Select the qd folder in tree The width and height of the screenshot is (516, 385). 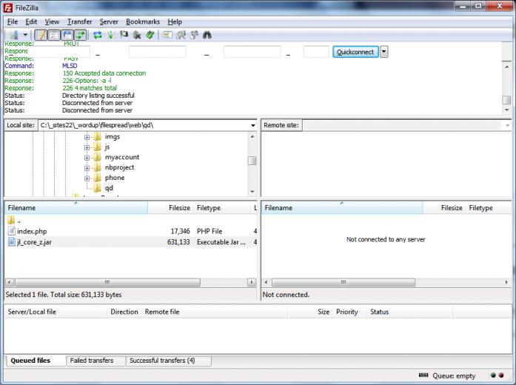(x=109, y=188)
